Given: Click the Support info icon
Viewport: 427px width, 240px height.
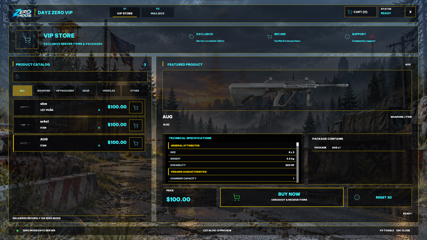Looking at the screenshot, I should pos(347,37).
